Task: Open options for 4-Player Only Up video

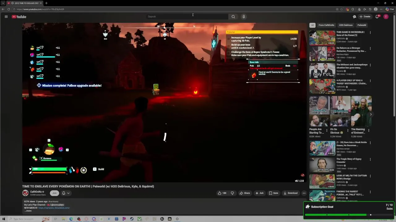Action: point(370,81)
